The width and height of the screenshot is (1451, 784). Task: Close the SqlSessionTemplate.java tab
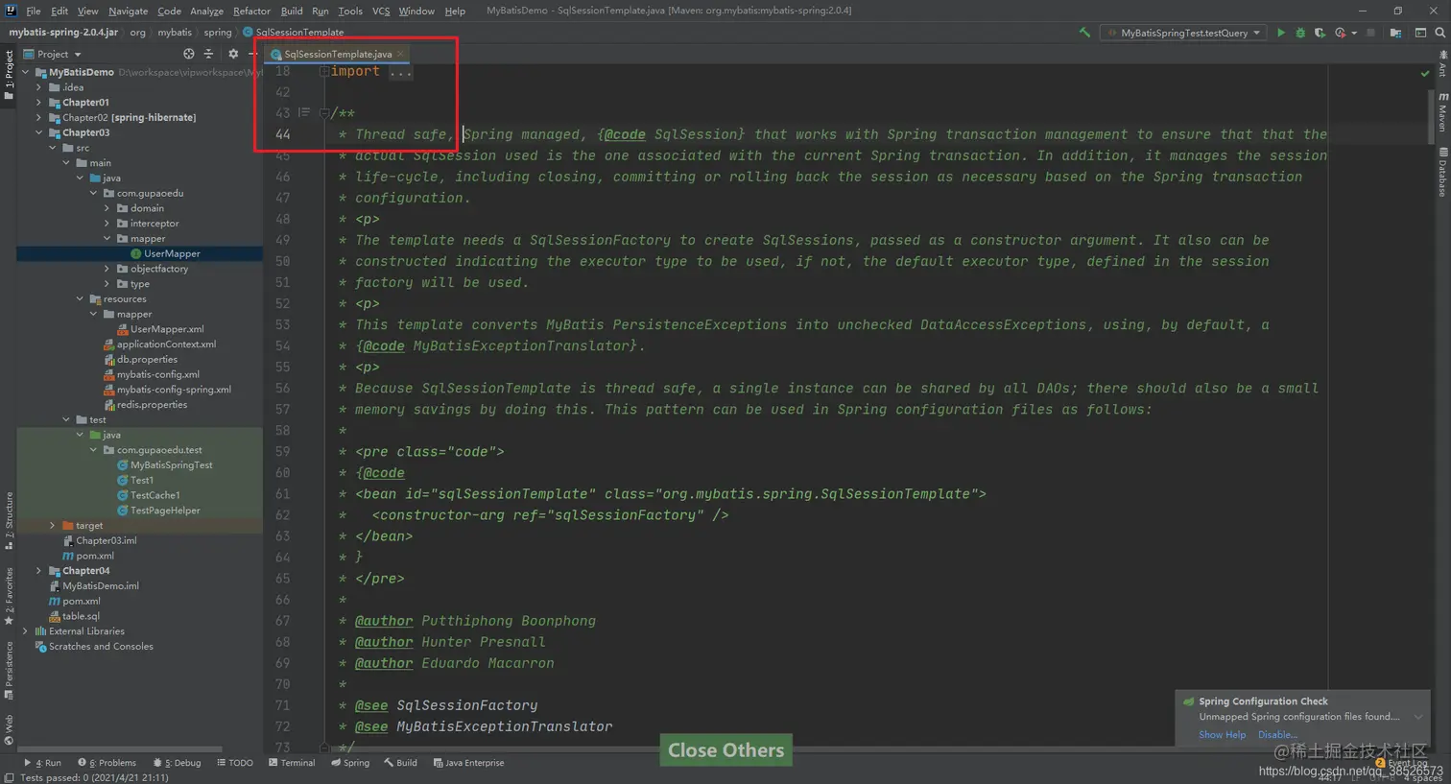pos(401,54)
